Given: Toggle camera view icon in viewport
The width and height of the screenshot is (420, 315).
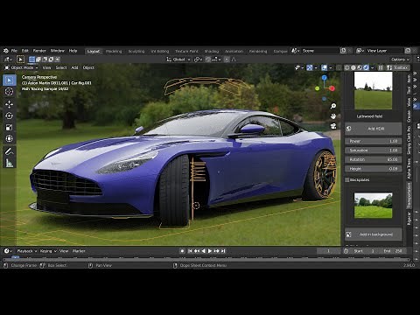Looking at the screenshot, I should click(333, 126).
